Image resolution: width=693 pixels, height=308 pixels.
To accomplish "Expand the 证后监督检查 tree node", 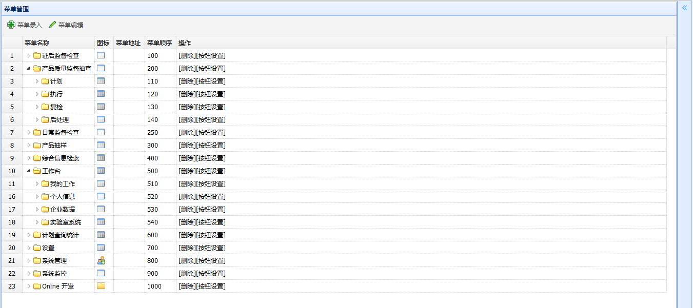I will click(29, 55).
